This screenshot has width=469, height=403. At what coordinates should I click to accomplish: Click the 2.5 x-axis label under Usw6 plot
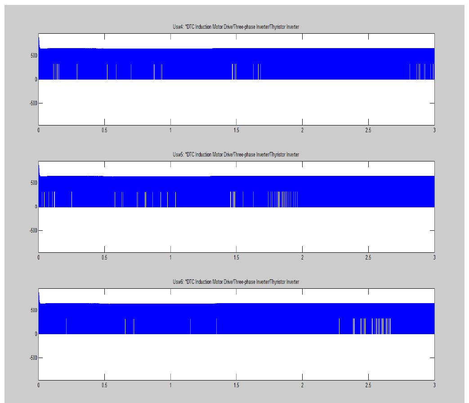coord(368,385)
